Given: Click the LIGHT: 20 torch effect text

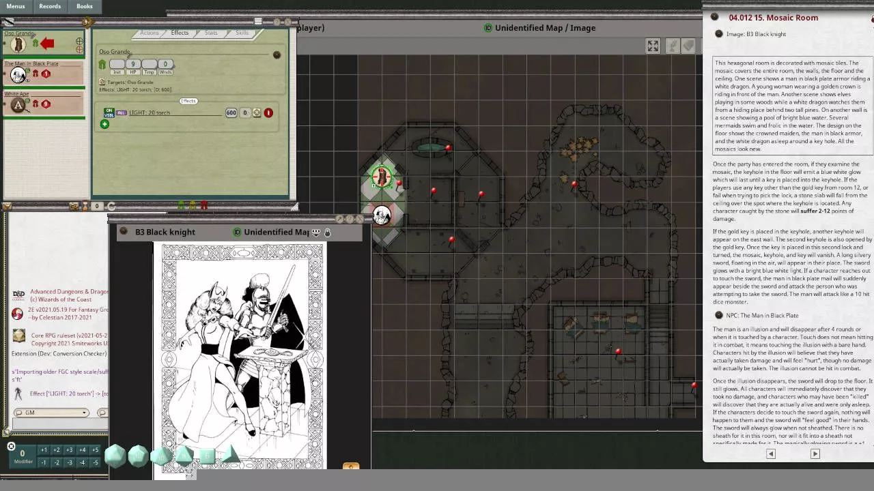Looking at the screenshot, I should [150, 113].
